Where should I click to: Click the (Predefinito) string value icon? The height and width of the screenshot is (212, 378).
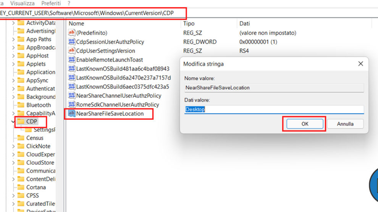(72, 32)
